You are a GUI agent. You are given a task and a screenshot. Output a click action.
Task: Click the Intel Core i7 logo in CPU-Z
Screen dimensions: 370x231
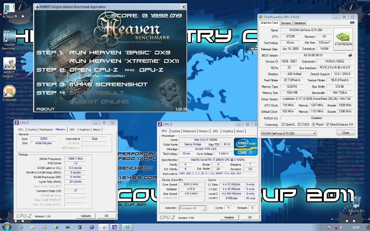coord(246,146)
